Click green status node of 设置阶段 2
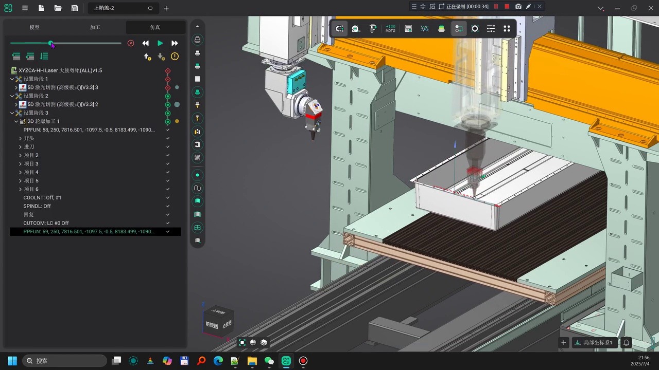Image resolution: width=659 pixels, height=370 pixels. pos(167,96)
